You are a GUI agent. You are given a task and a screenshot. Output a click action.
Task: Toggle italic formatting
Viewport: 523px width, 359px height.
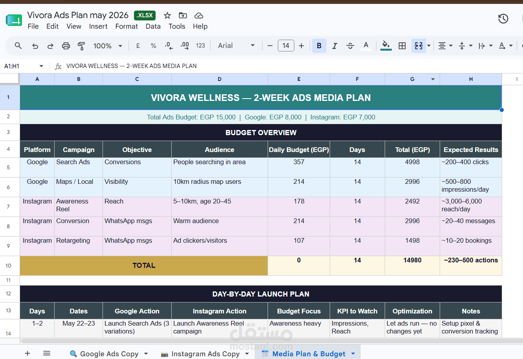(335, 46)
